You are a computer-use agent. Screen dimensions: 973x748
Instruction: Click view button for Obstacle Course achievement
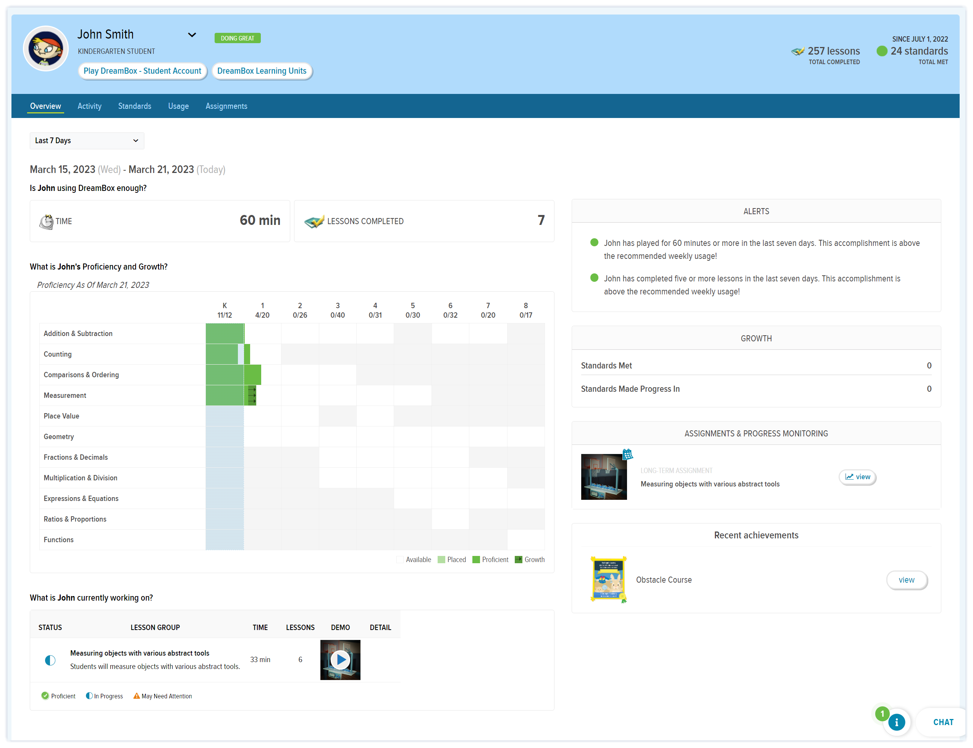click(907, 580)
